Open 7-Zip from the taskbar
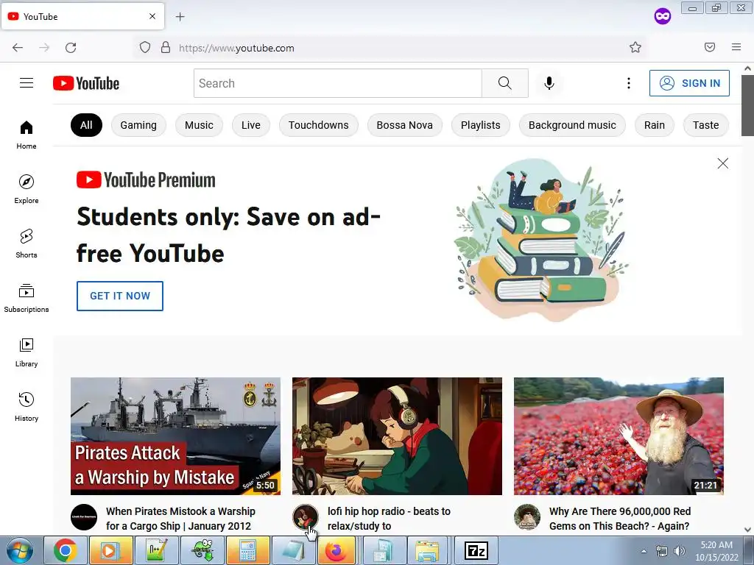 click(x=476, y=551)
